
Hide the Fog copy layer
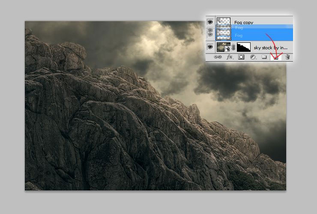pos(210,22)
